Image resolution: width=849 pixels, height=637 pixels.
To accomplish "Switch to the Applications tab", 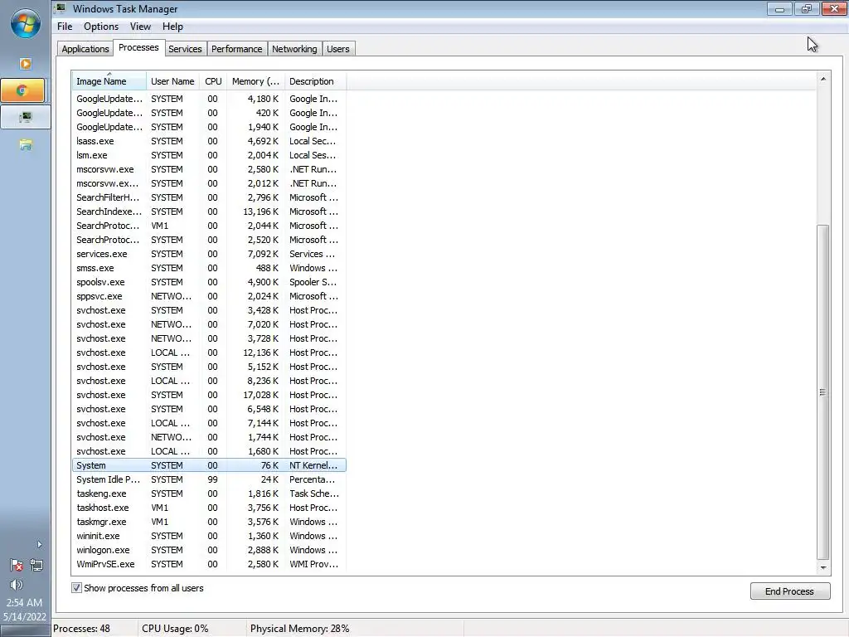I will (85, 49).
